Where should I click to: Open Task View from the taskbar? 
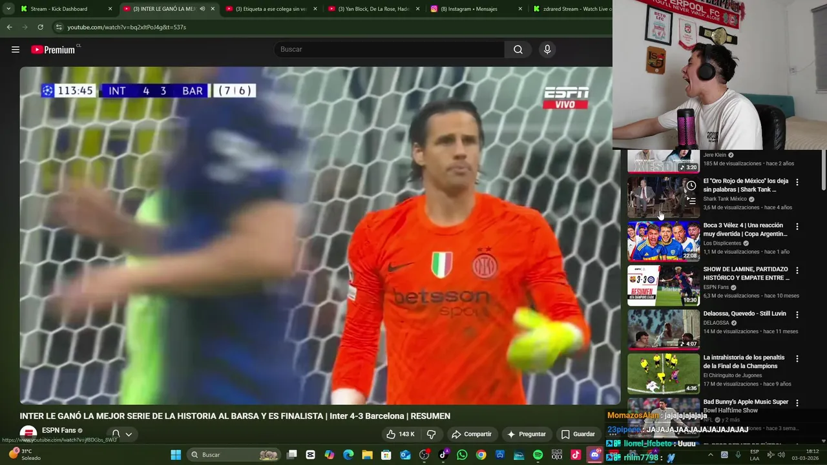[x=292, y=455]
